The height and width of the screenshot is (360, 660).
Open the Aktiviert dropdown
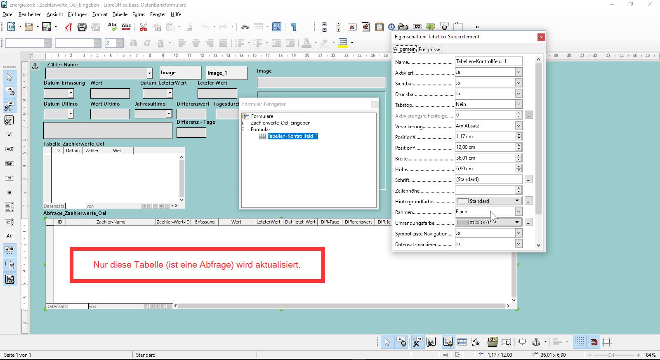518,72
